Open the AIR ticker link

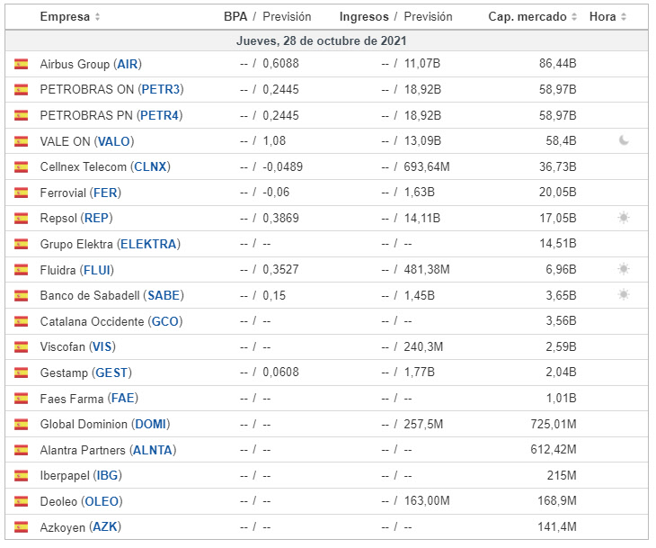click(x=128, y=64)
